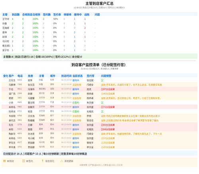Click 已签约 status in 阮师龙 row
Viewport: 199px width, 174px height.
click(x=76, y=111)
